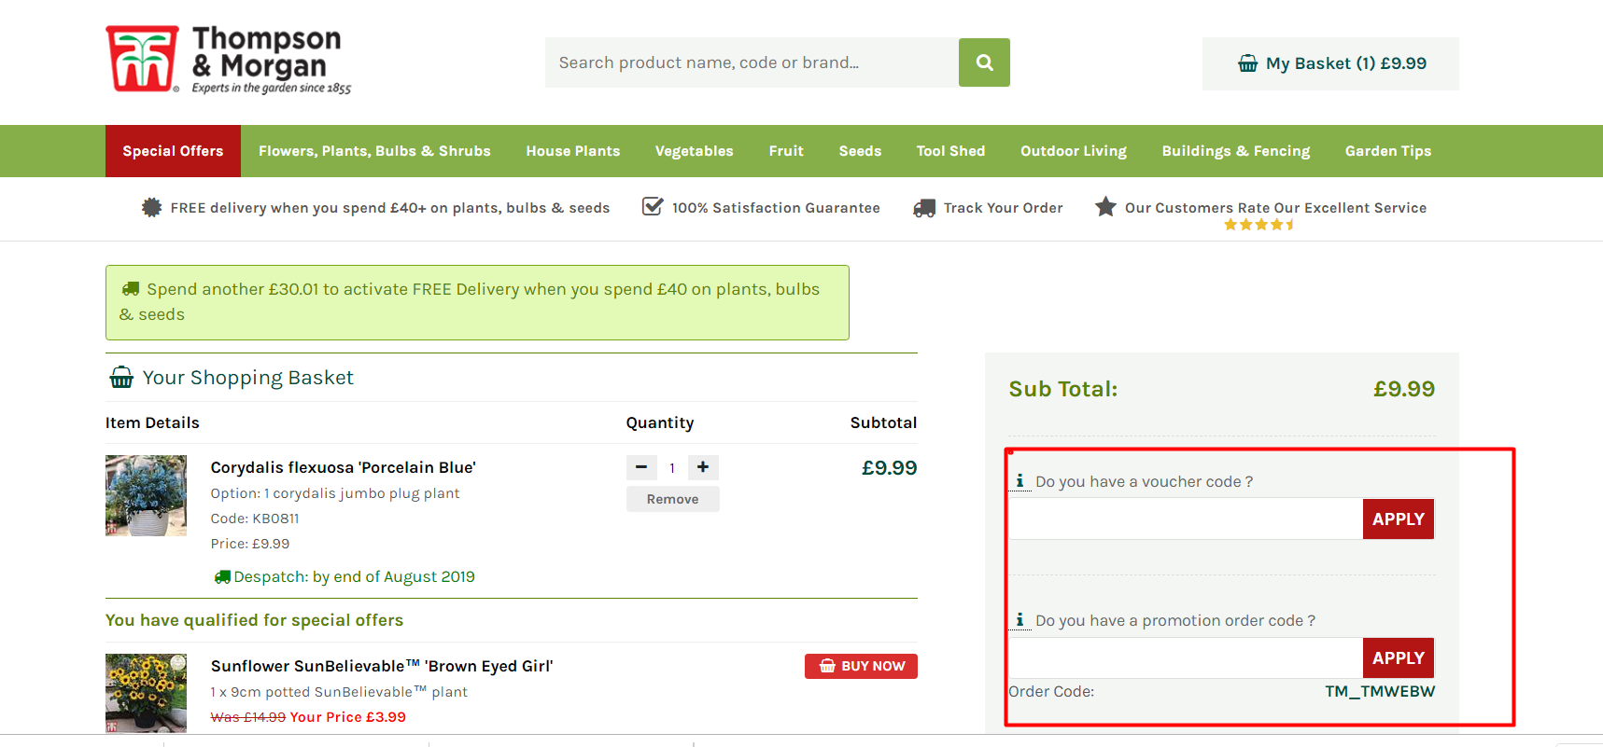Click the voucher code info icon
This screenshot has width=1603, height=747.
pyautogui.click(x=1019, y=480)
